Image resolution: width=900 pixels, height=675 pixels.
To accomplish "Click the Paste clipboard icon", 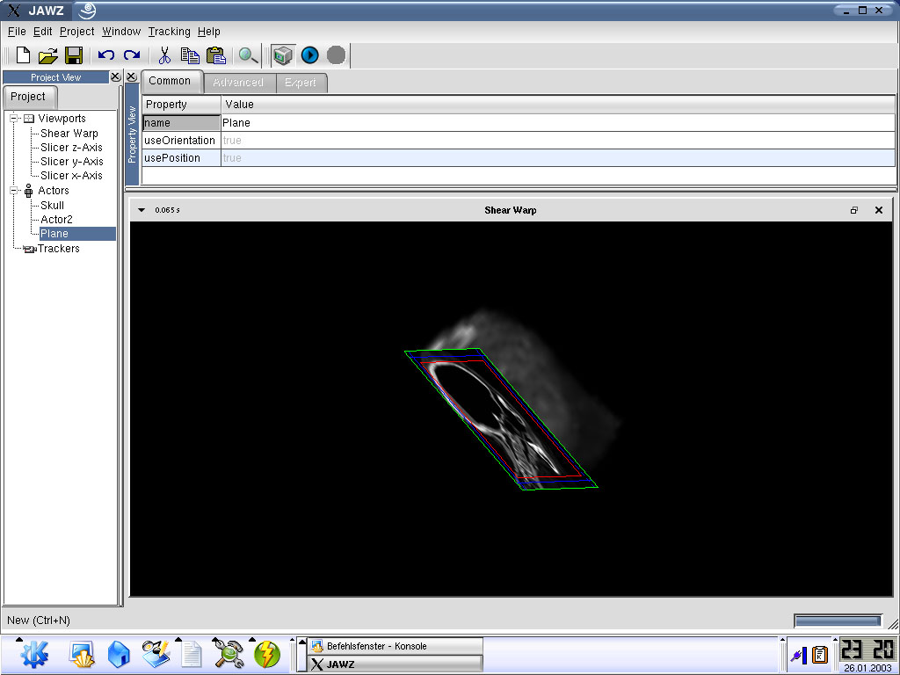I will click(215, 55).
